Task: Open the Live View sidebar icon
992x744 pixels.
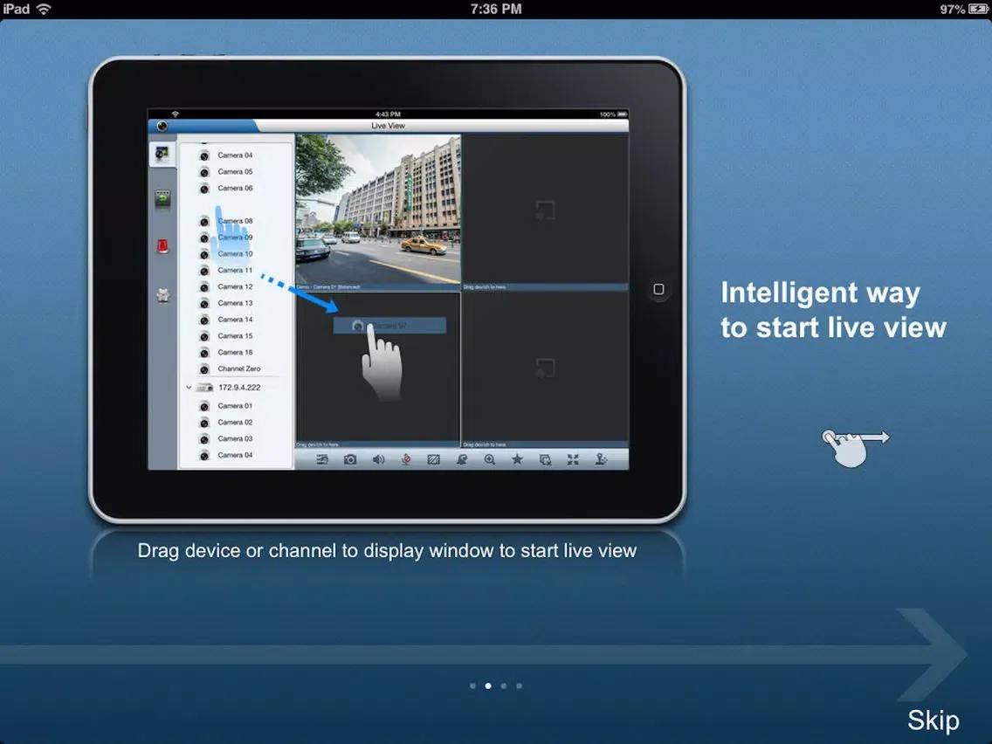Action: tap(162, 154)
